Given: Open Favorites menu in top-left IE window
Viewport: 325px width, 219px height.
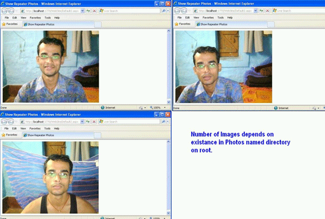Looking at the screenshot, I should 35,18.
